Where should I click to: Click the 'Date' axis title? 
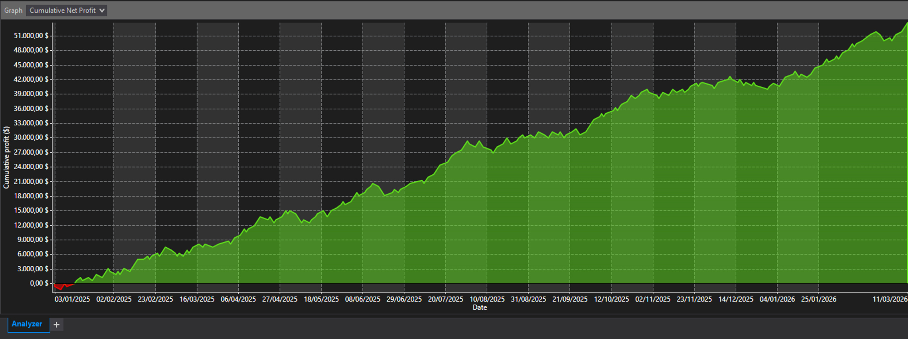(x=480, y=307)
